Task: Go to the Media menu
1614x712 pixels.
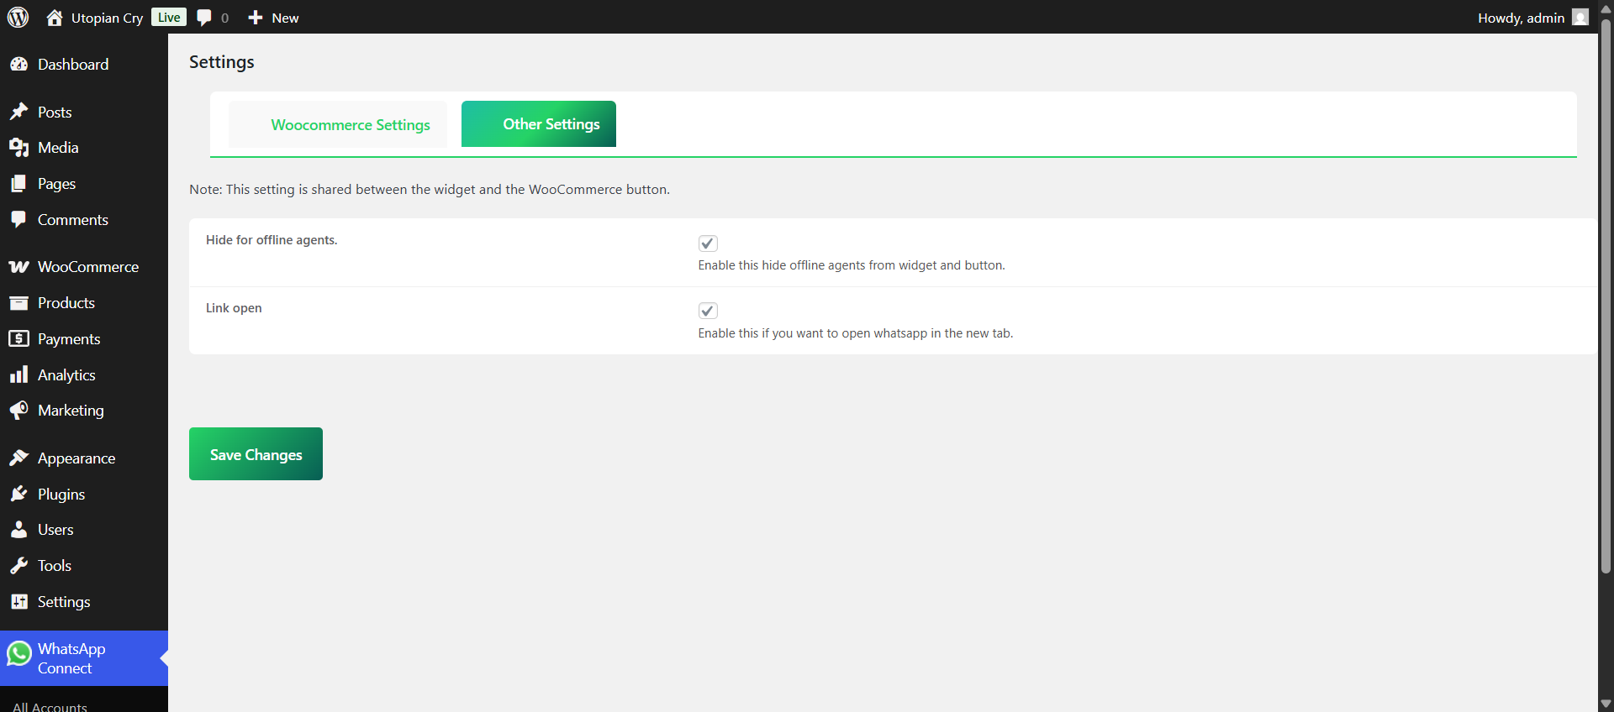Action: coord(58,148)
